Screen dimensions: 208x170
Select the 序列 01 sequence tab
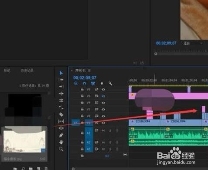point(80,70)
